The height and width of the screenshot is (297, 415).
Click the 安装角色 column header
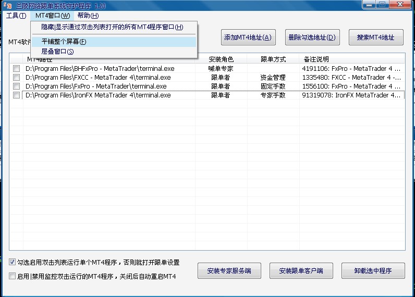(221, 59)
